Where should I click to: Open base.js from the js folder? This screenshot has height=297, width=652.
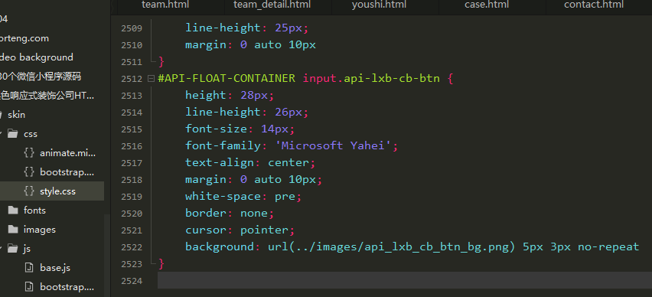(55, 268)
